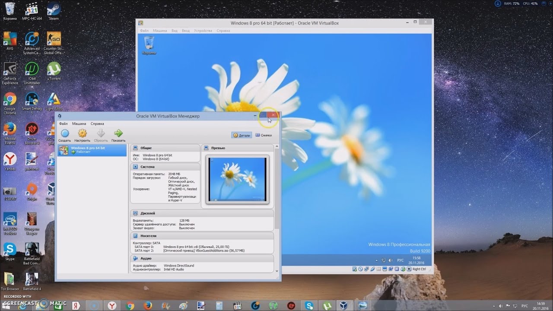The width and height of the screenshot is (553, 311).
Task: Select Корзина icon inside the guest desktop
Action: [x=149, y=45]
